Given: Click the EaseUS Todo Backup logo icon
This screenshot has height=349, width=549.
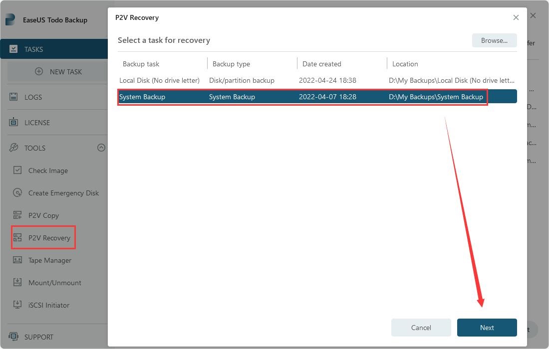Looking at the screenshot, I should (x=10, y=19).
